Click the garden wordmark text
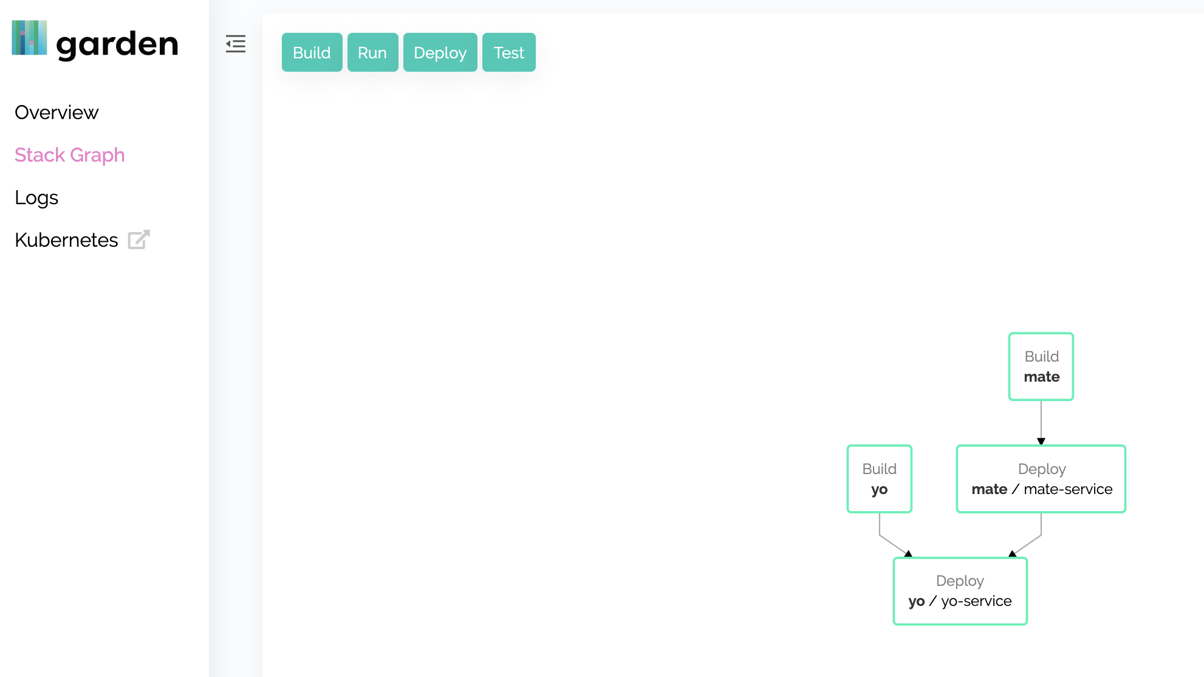The image size is (1204, 677). click(x=117, y=44)
